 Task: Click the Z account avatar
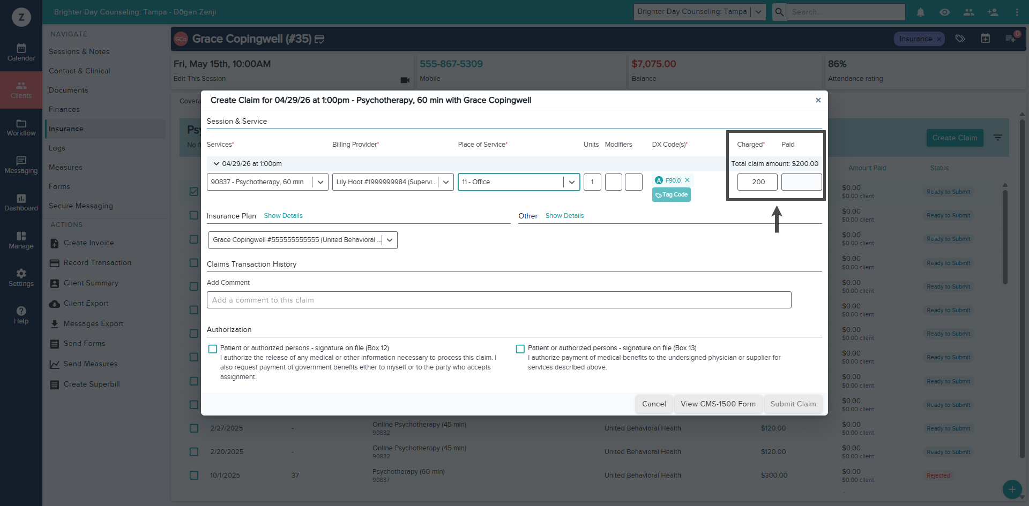(x=21, y=17)
